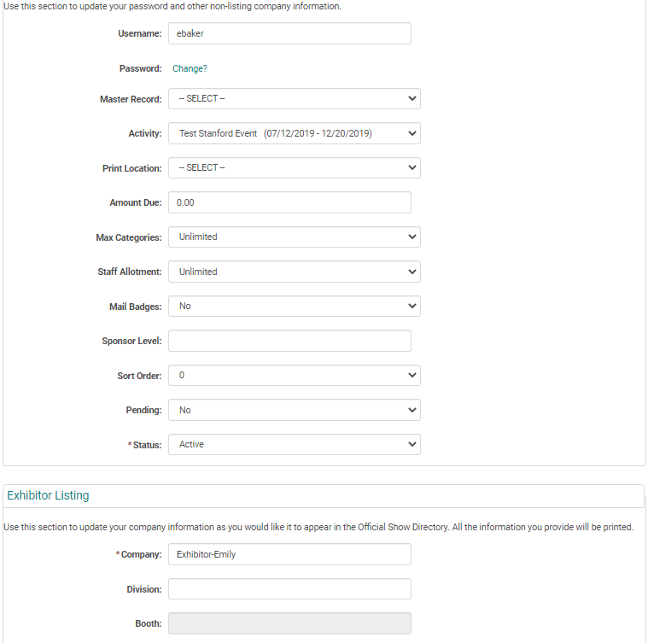Open the Sort Order dropdown

294,376
